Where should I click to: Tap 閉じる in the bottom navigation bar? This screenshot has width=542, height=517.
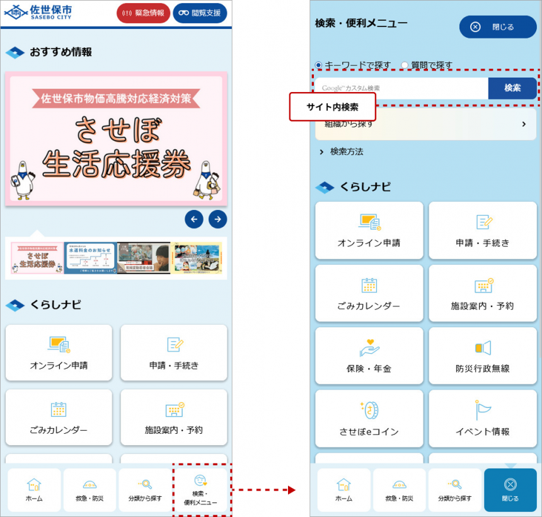510,490
